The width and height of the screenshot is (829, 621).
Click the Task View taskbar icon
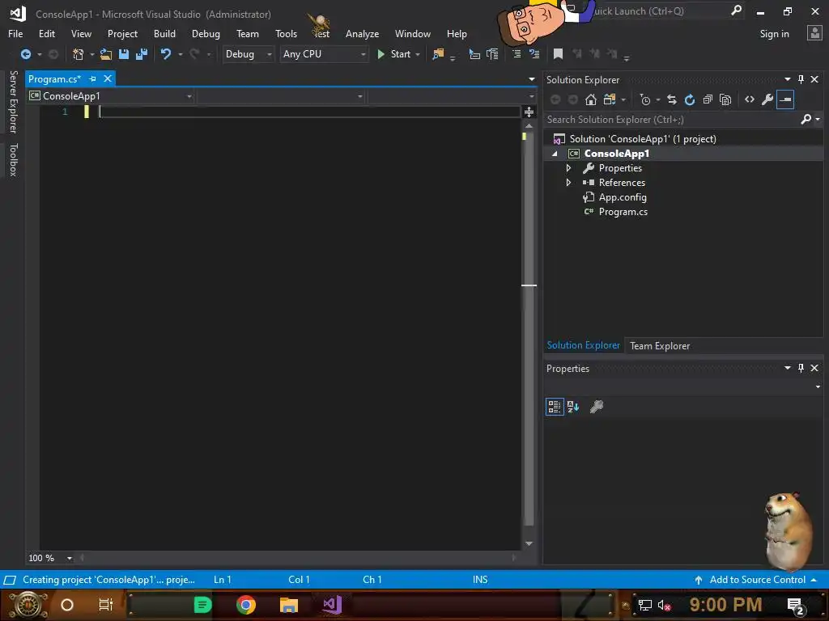click(x=106, y=605)
